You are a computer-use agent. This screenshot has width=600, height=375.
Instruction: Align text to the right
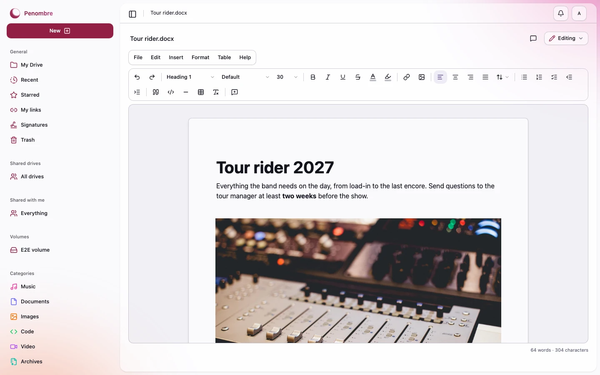pos(470,77)
